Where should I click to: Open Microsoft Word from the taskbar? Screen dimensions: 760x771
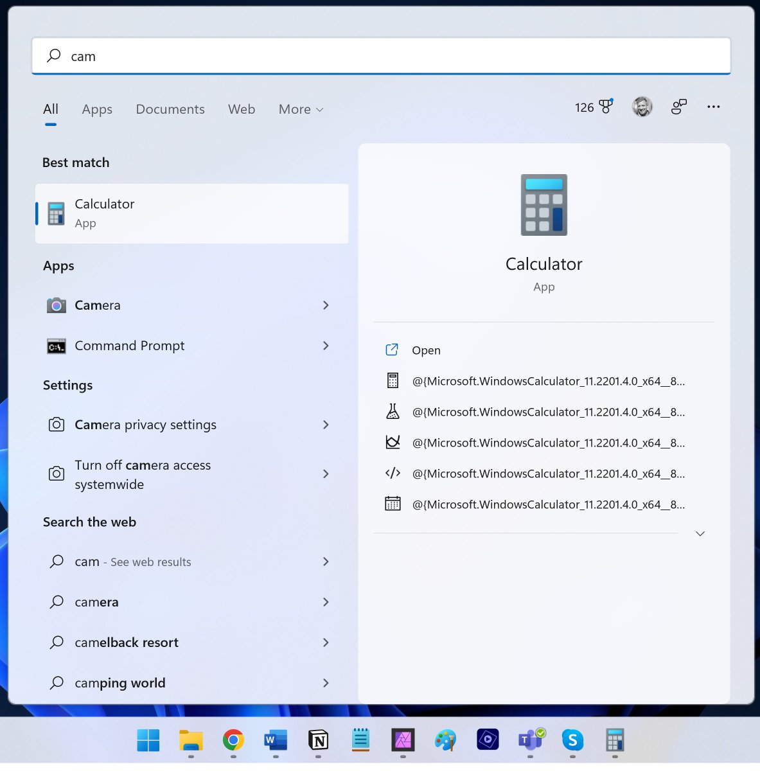coord(276,740)
